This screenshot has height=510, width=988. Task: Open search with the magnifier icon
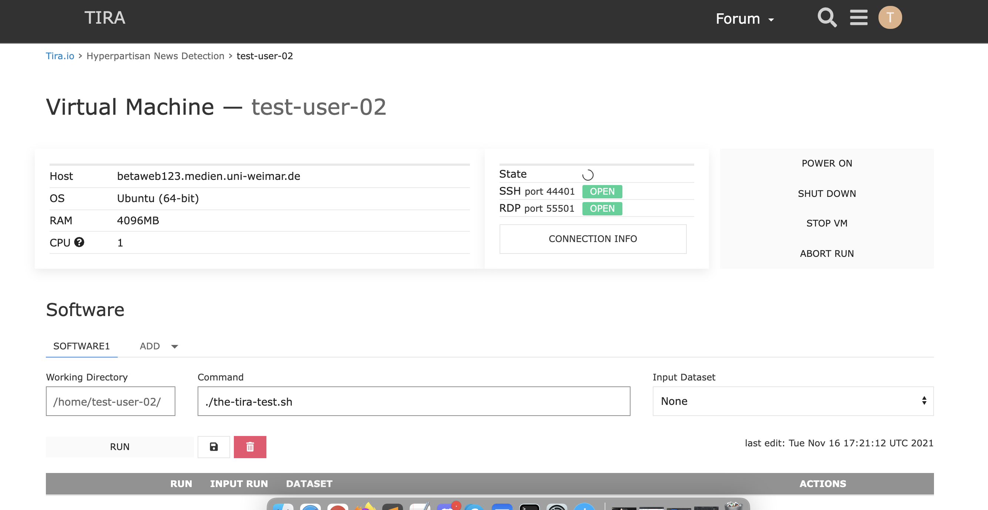[827, 17]
